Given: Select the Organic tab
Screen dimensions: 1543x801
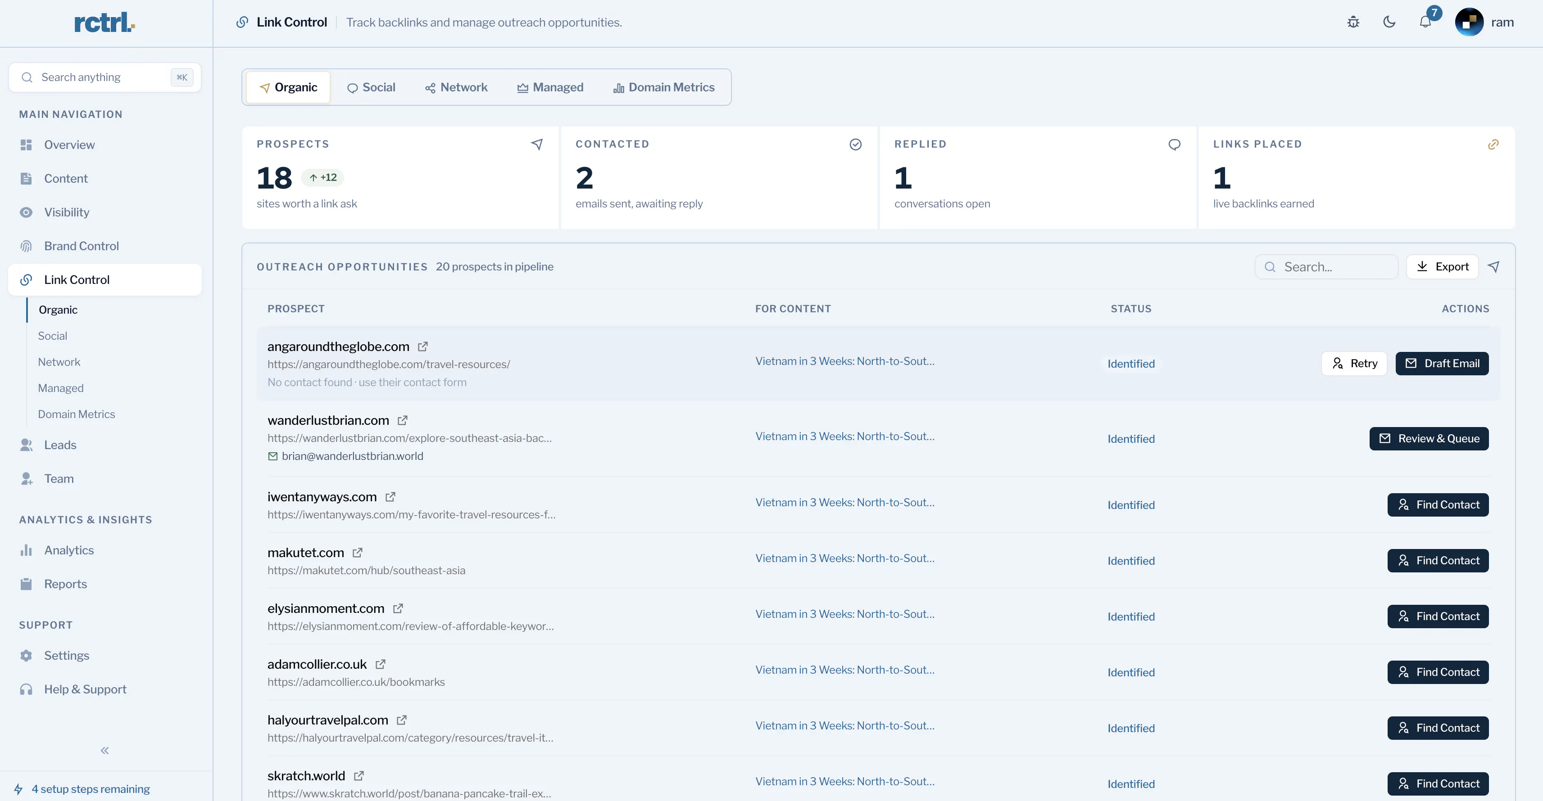Looking at the screenshot, I should 288,87.
